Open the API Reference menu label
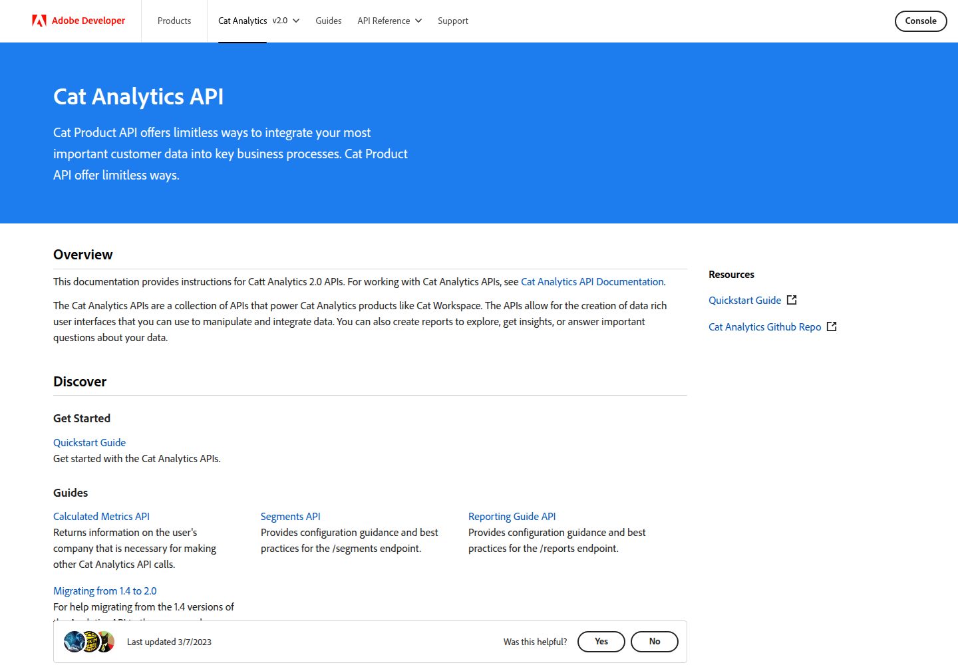The height and width of the screenshot is (665, 958). pyautogui.click(x=384, y=21)
